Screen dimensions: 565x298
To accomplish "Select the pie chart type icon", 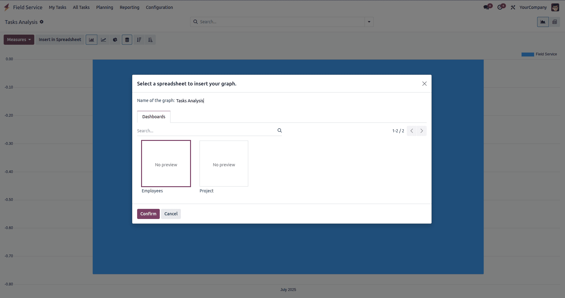I will [x=115, y=40].
